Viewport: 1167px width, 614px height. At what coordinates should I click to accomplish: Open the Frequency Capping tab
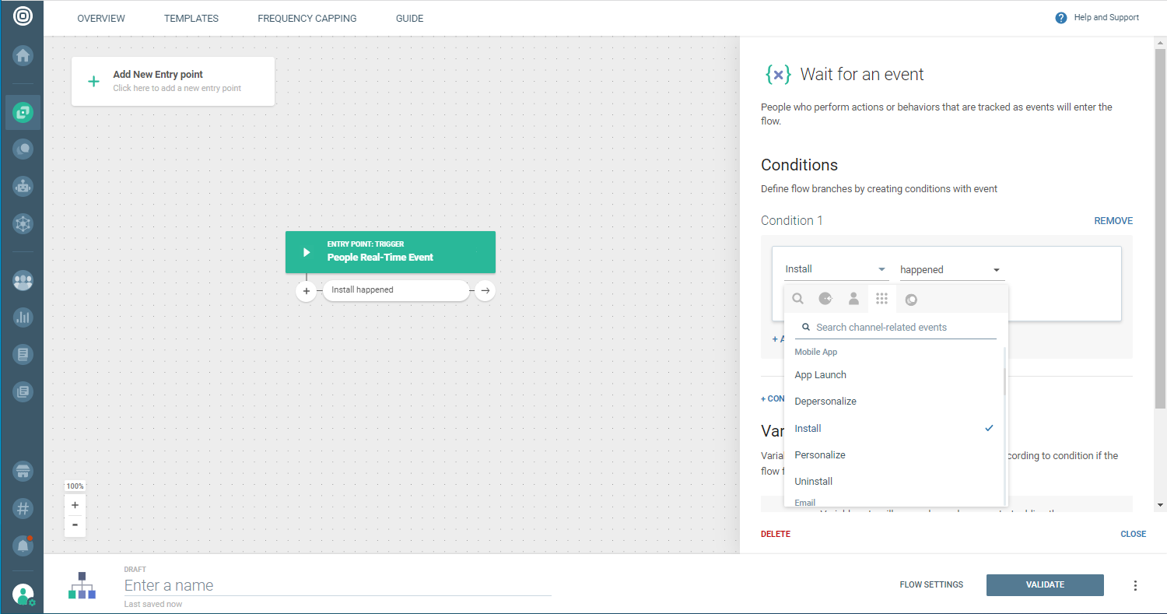[x=307, y=19]
